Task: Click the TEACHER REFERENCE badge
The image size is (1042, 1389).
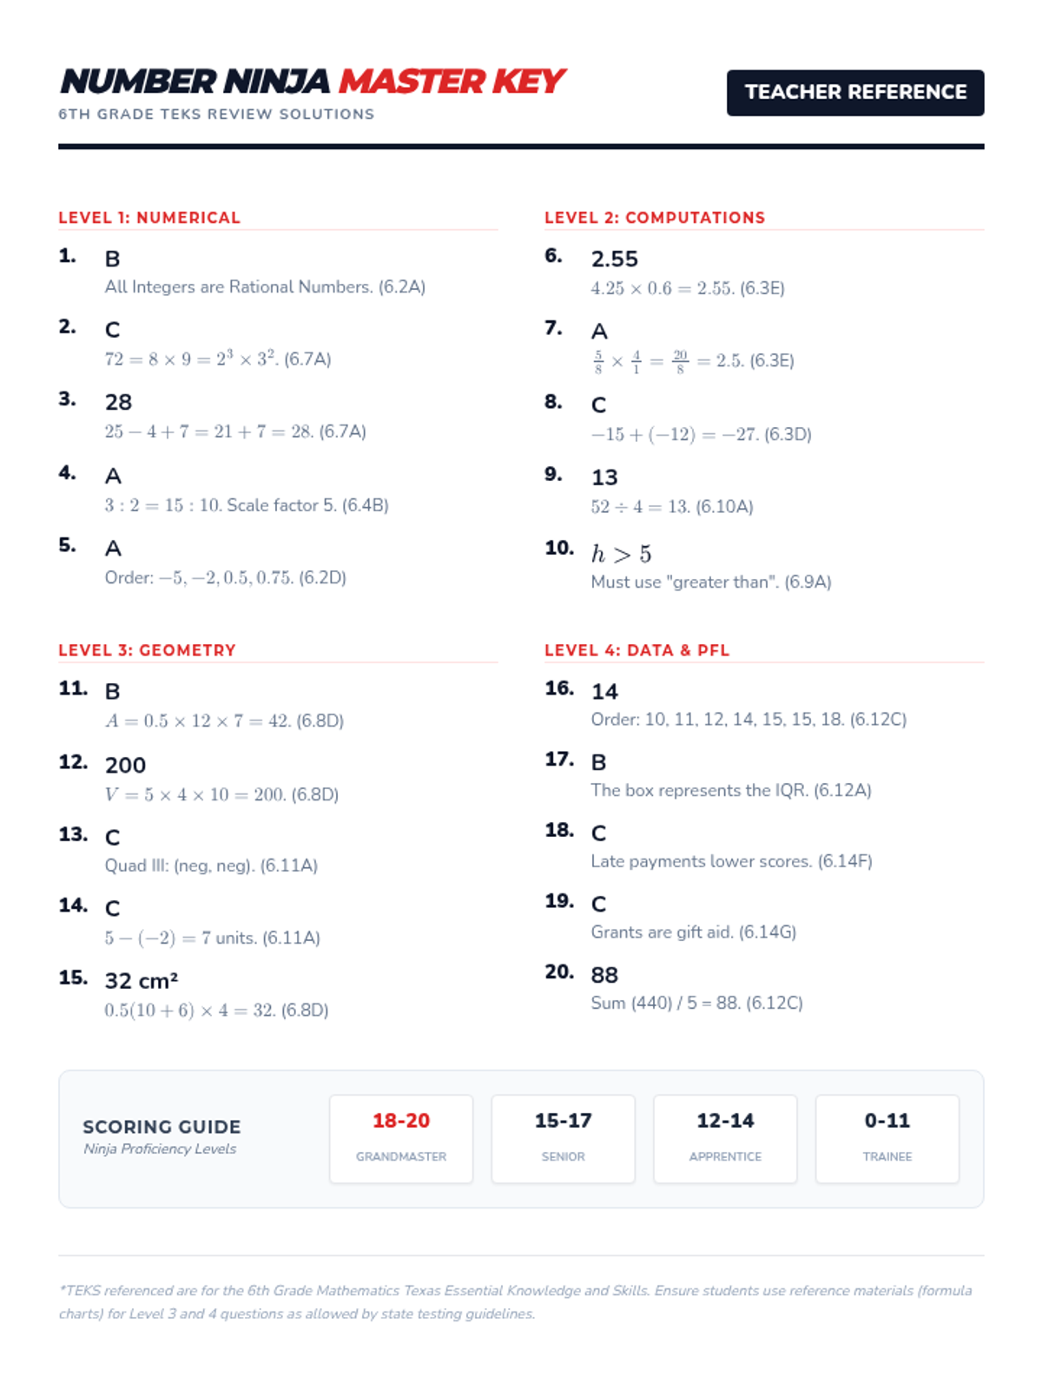Action: (855, 92)
